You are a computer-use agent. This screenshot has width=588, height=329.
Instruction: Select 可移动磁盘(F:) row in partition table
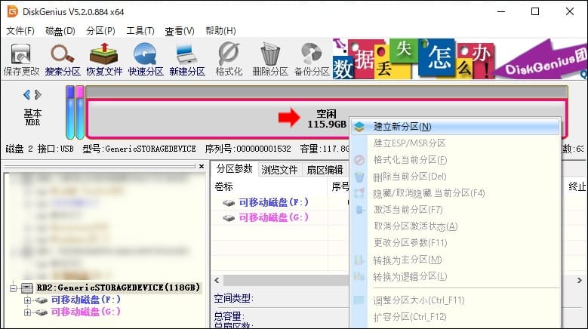[273, 202]
